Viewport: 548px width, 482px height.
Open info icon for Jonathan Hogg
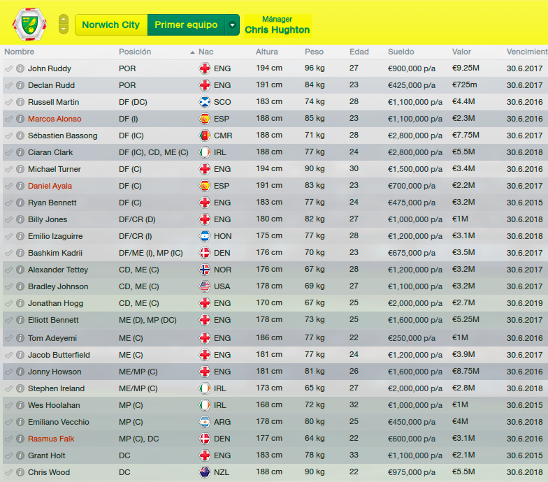20,303
